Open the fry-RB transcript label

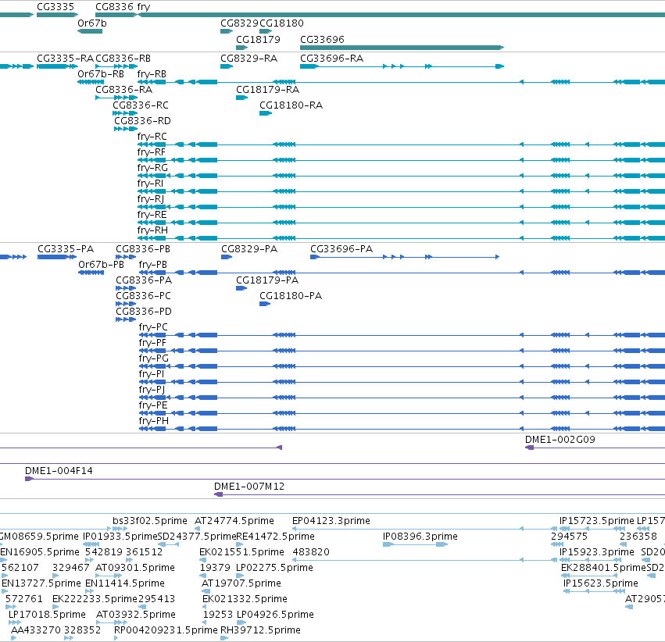(152, 74)
